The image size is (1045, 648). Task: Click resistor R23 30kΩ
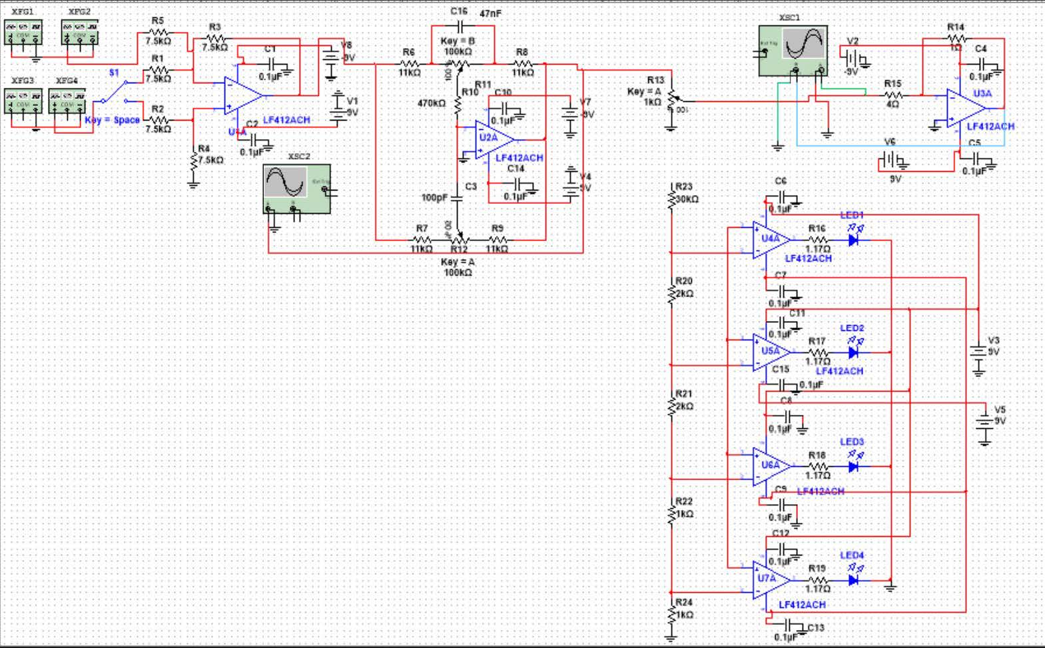671,198
